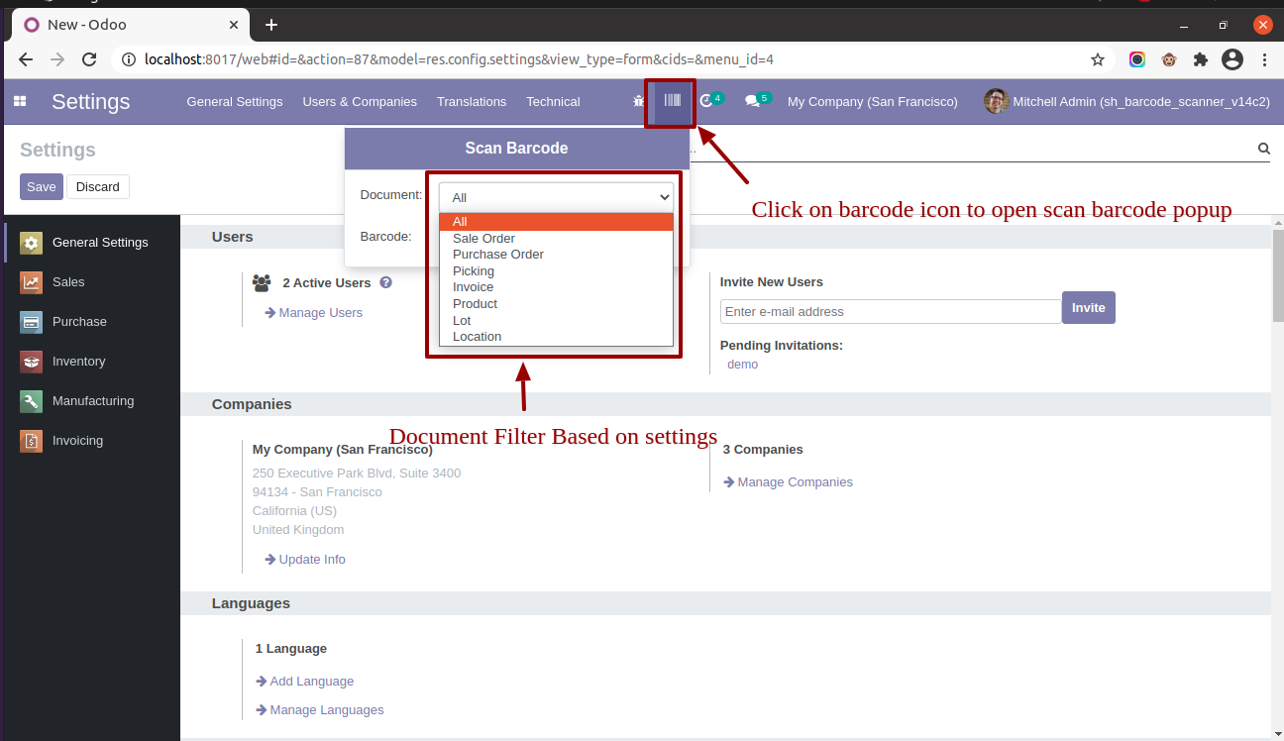
Task: Click the 1 Language text
Action: 291,649
